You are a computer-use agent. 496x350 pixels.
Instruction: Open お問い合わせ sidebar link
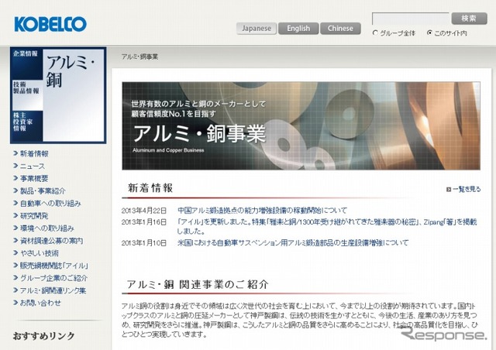tap(40, 303)
